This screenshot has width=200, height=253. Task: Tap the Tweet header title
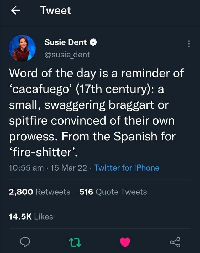[x=55, y=11]
